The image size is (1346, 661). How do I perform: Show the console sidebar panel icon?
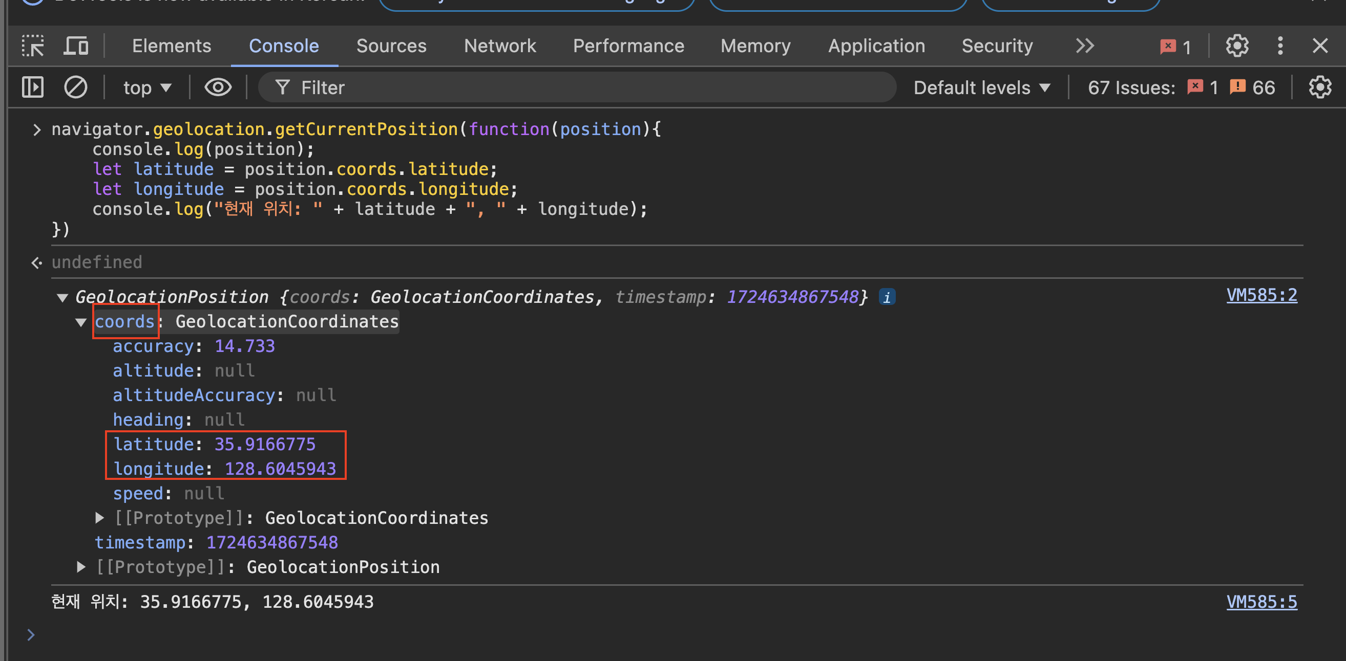33,87
